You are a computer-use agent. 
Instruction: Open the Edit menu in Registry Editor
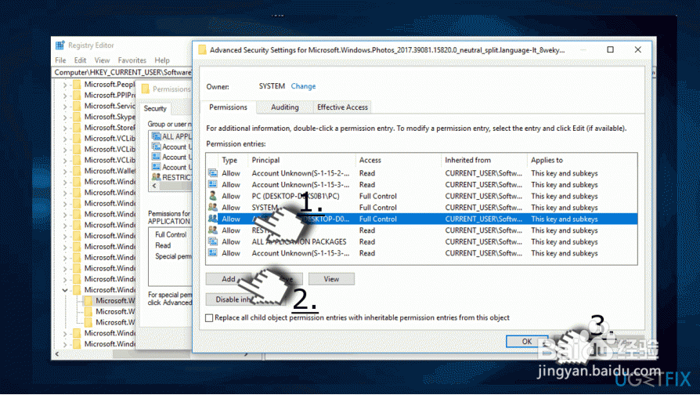click(x=81, y=60)
